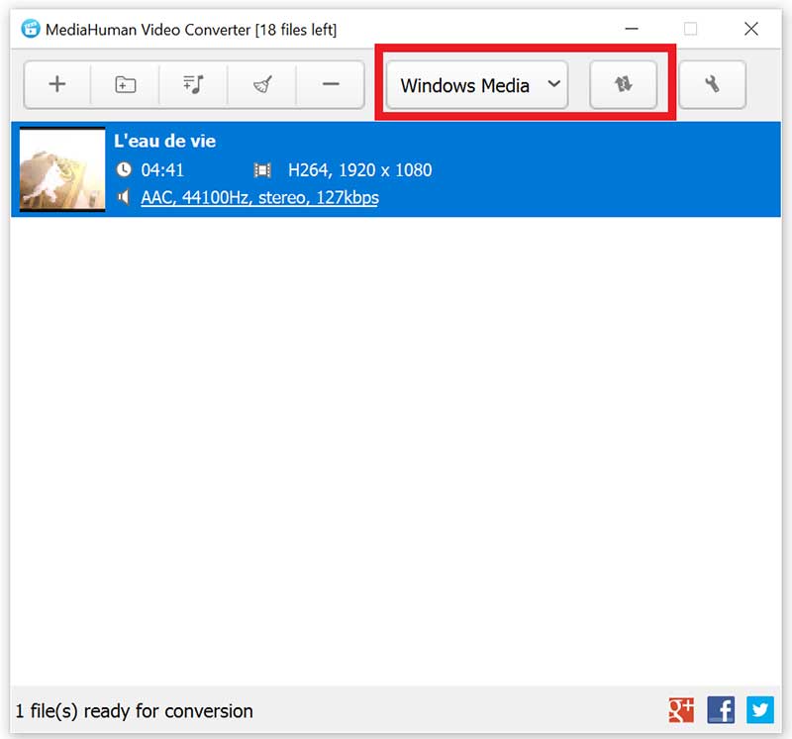Click the video thumbnail preview
The height and width of the screenshot is (739, 792).
61,168
